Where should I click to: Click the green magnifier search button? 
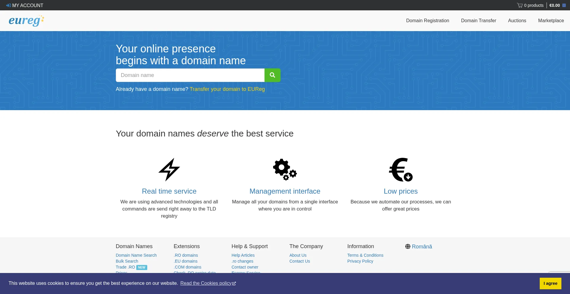(x=273, y=75)
